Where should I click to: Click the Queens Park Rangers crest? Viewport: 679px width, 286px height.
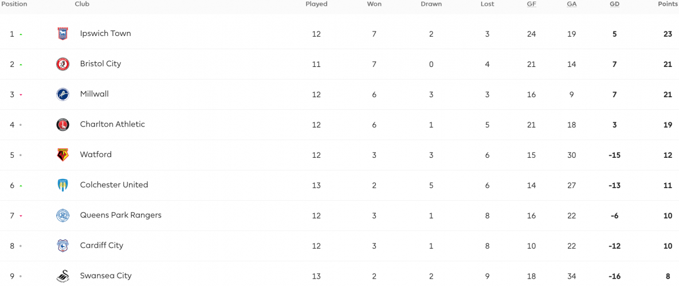pos(63,215)
